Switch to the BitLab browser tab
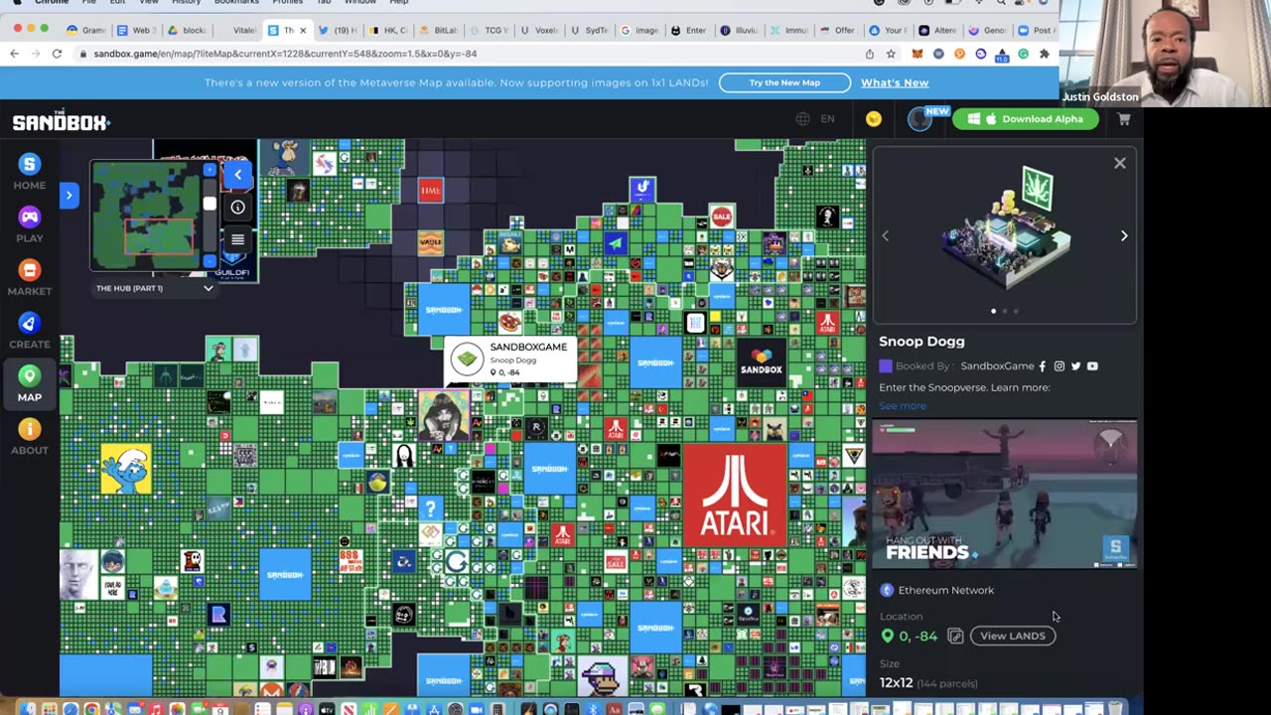Viewport: 1271px width, 715px height. click(x=438, y=30)
